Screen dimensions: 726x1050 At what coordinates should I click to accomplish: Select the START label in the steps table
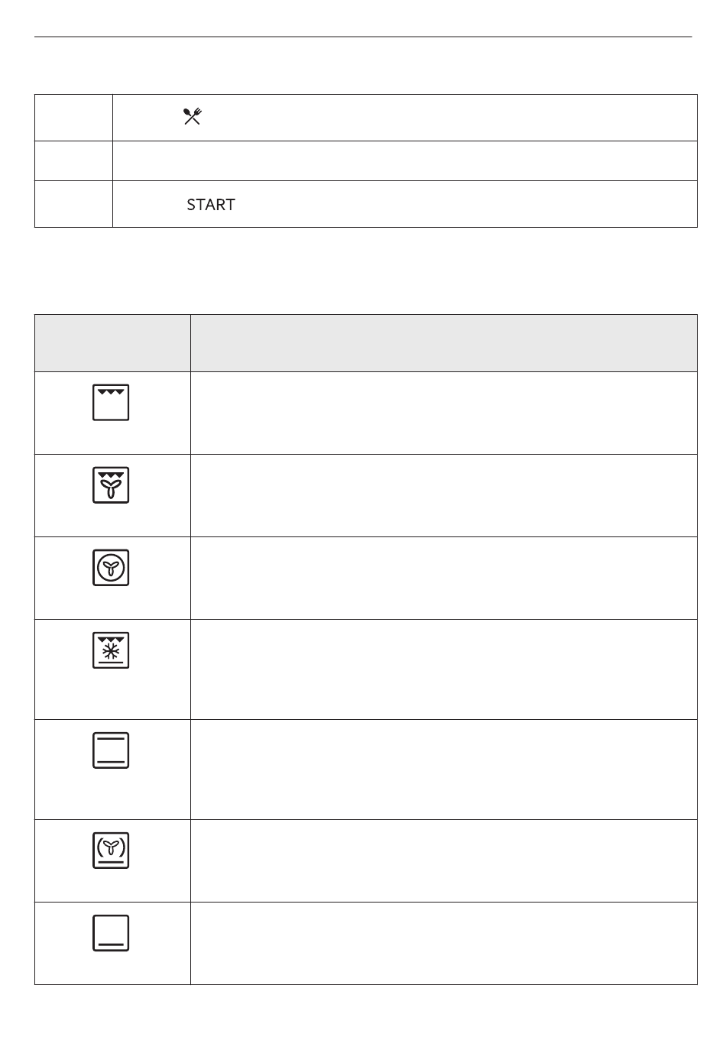click(x=211, y=205)
